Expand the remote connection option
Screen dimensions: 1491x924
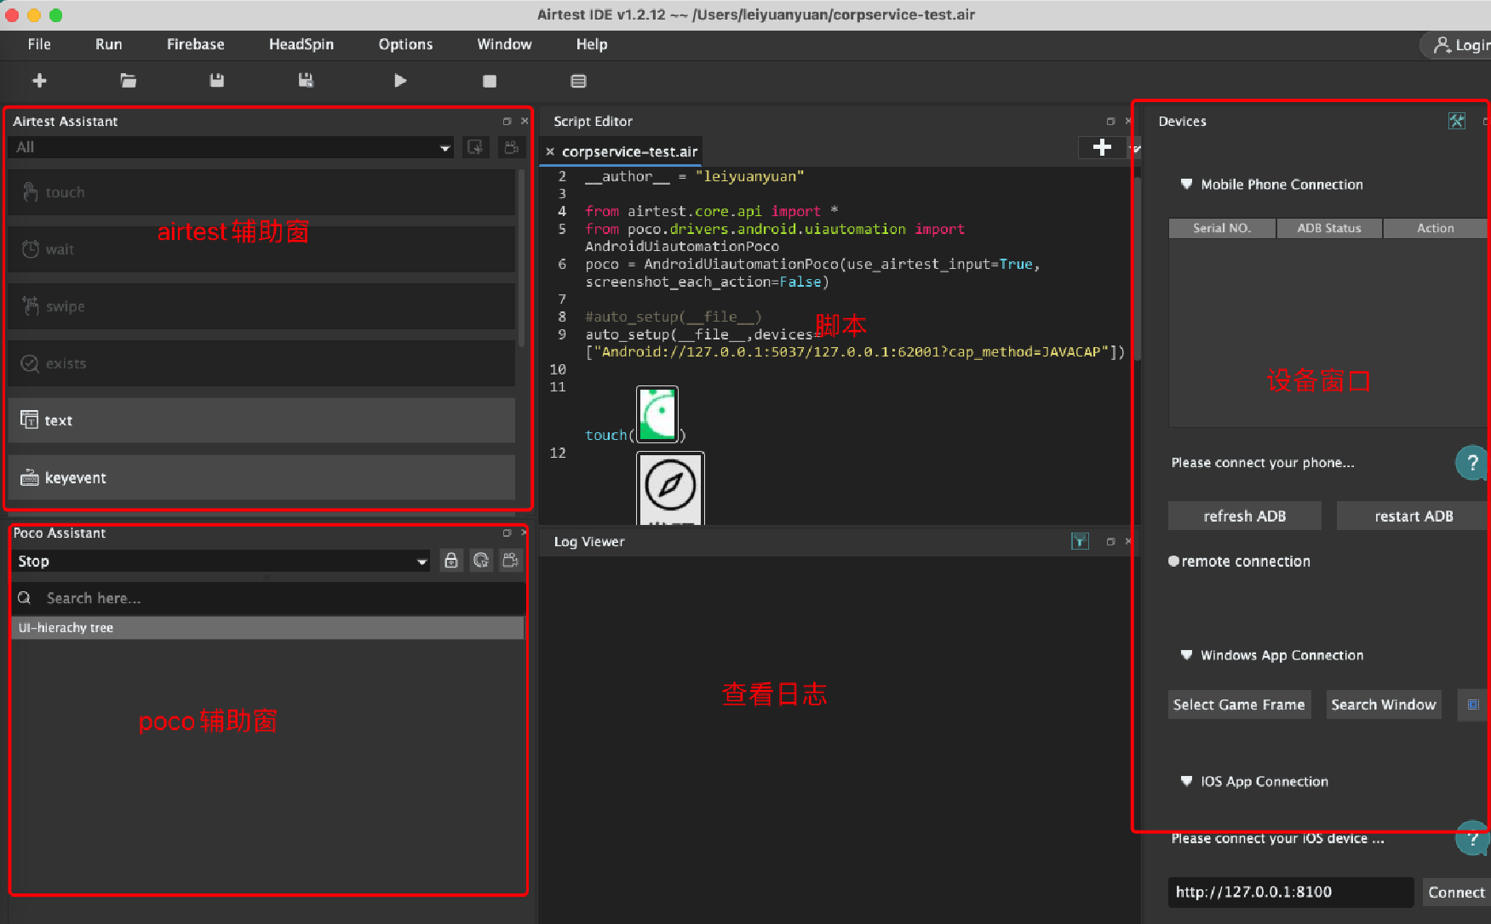(x=1173, y=561)
